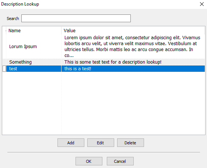Cancel the Description Lookup dialog
The image size is (207, 168).
coord(120,161)
